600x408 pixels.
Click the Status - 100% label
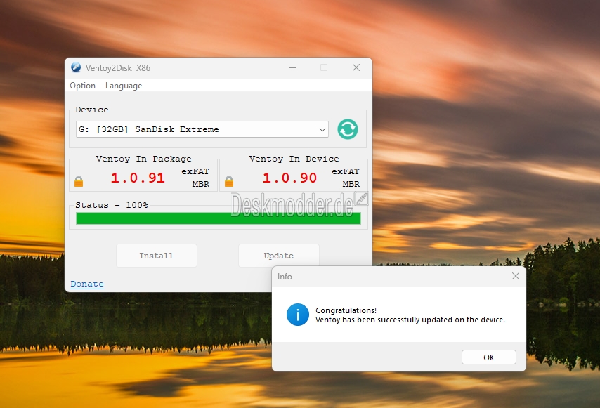[111, 205]
